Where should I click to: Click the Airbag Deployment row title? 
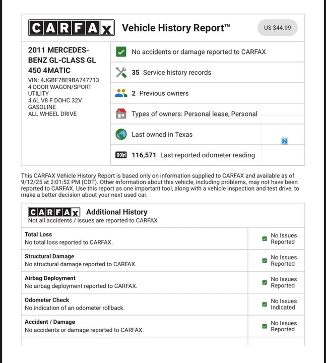[50, 278]
